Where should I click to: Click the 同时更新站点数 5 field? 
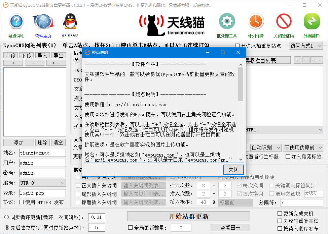click(x=97, y=228)
